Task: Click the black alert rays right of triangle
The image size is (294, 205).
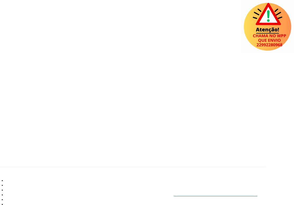Action: click(x=278, y=14)
